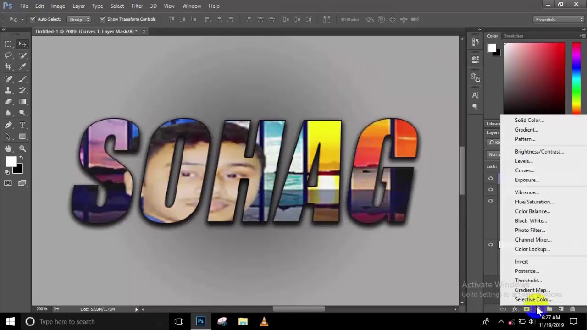
Task: Open the Layer menu
Action: (x=78, y=6)
